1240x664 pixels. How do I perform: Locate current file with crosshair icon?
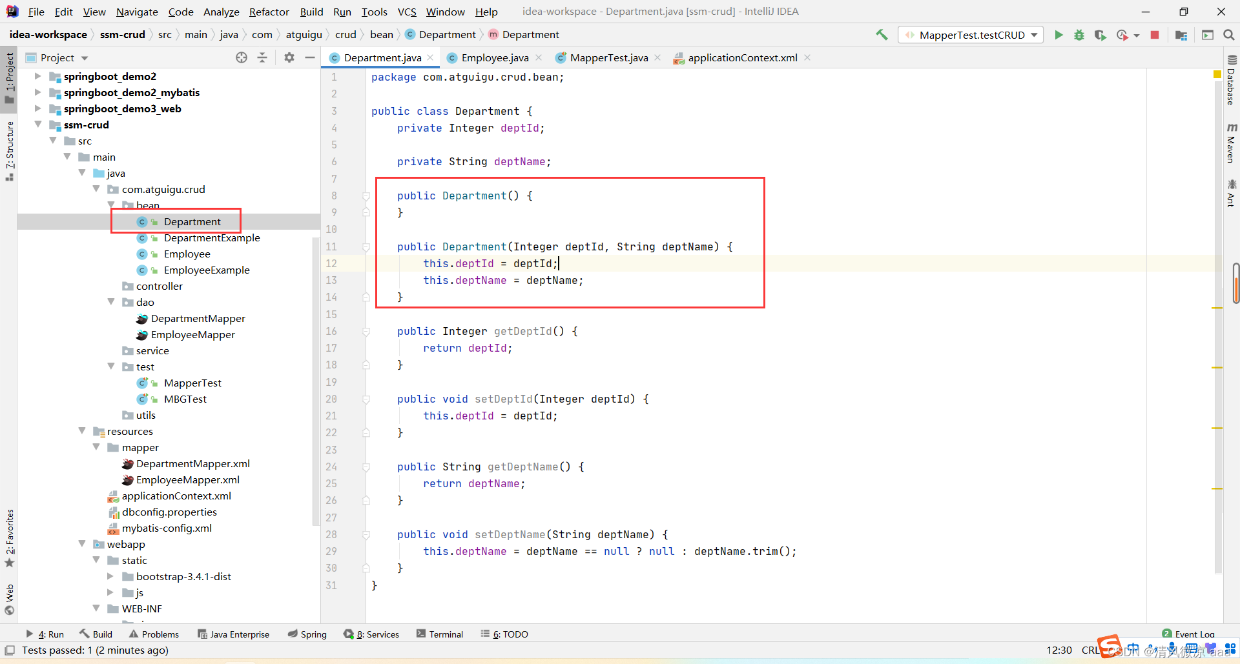[x=242, y=57]
